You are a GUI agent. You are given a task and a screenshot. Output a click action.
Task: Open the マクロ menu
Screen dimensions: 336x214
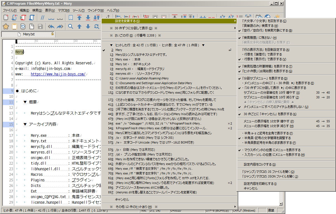pos(64,10)
